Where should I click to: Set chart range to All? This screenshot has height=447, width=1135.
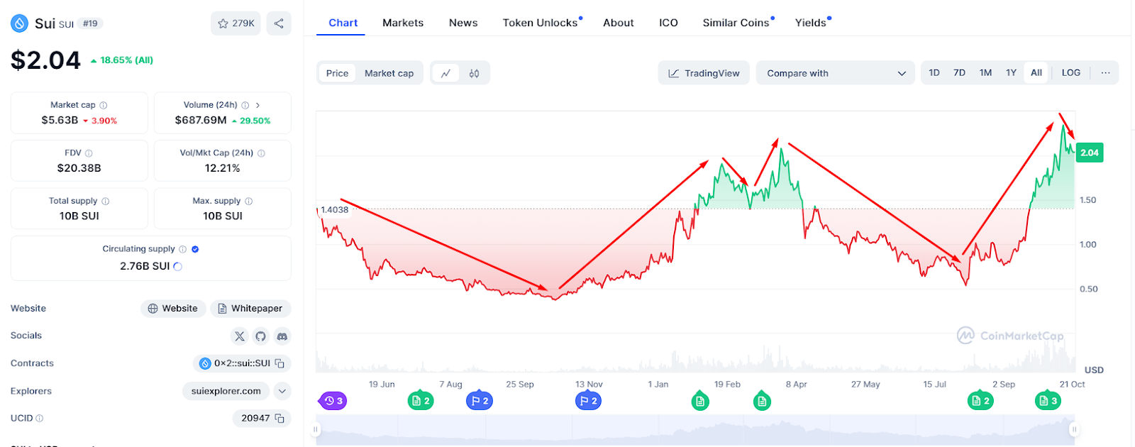pos(1036,73)
